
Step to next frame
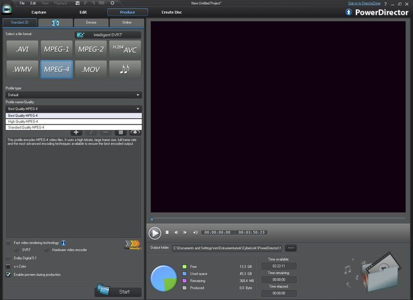click(x=185, y=232)
